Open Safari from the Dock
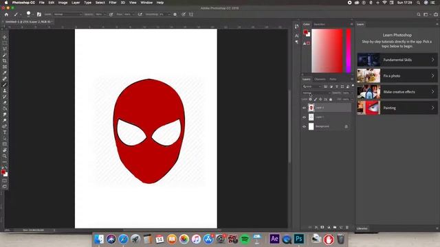 pos(123,239)
